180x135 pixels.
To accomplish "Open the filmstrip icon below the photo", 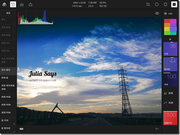I will coord(21,129).
